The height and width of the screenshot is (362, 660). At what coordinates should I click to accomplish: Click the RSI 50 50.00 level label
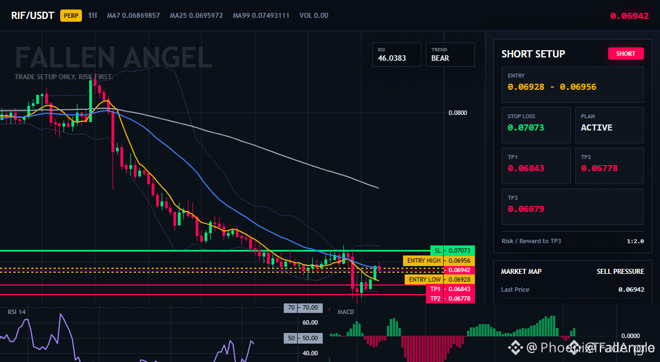click(303, 338)
